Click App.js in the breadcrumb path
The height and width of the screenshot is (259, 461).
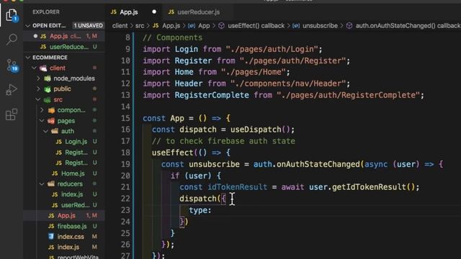tap(171, 26)
